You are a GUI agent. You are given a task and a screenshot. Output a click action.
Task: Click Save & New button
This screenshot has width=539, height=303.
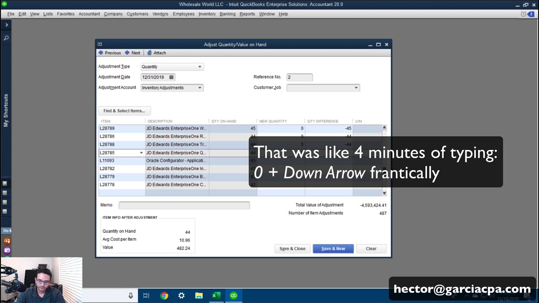(x=333, y=249)
